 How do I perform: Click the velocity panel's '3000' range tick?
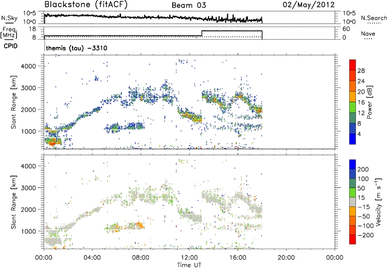29,188
